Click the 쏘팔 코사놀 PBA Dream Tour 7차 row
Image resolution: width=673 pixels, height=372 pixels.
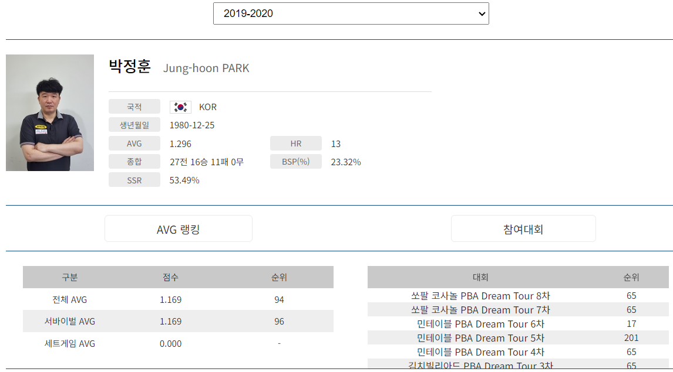click(x=482, y=310)
